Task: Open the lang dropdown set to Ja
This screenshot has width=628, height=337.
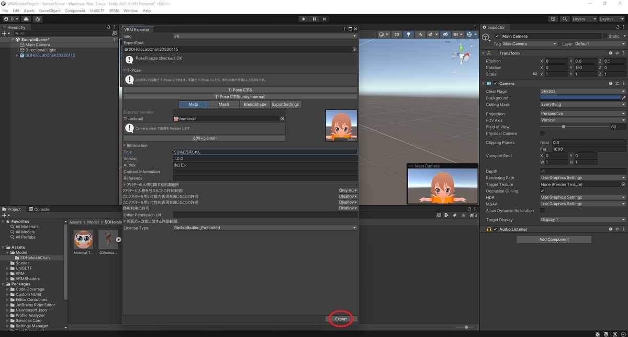Action: click(x=265, y=36)
